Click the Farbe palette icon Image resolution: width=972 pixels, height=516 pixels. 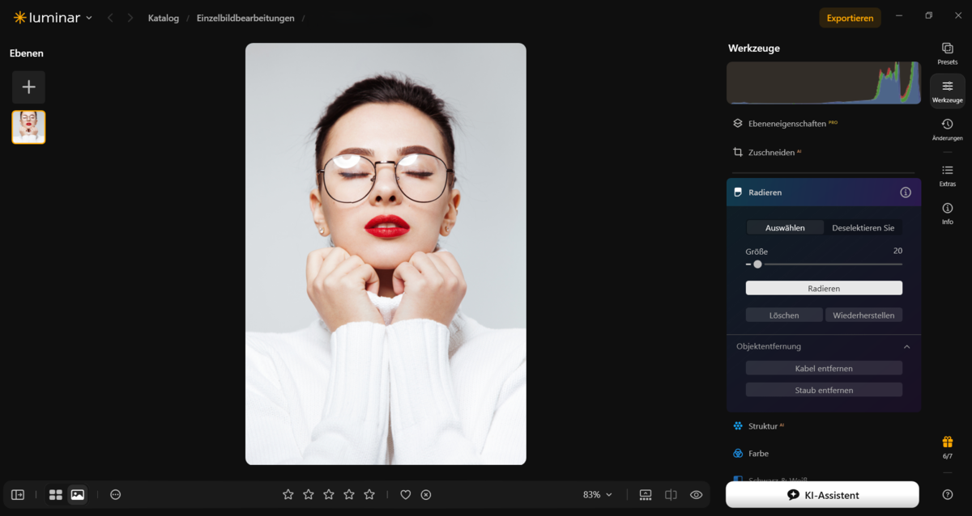[x=738, y=454]
